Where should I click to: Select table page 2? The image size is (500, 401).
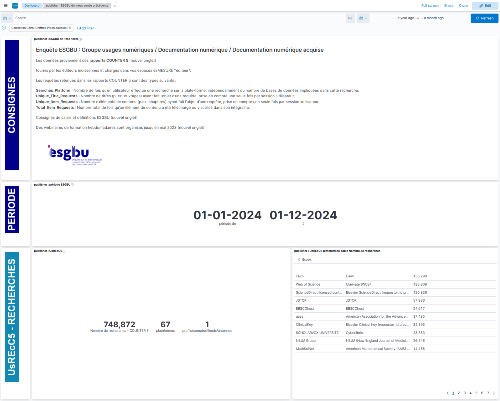point(459,393)
